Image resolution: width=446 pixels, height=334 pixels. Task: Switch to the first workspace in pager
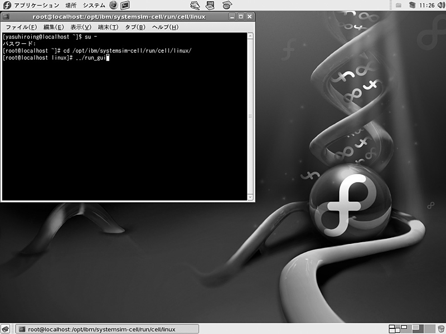pos(394,329)
